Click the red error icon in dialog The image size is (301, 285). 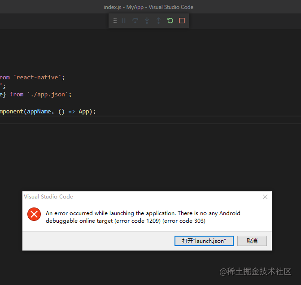click(x=34, y=214)
